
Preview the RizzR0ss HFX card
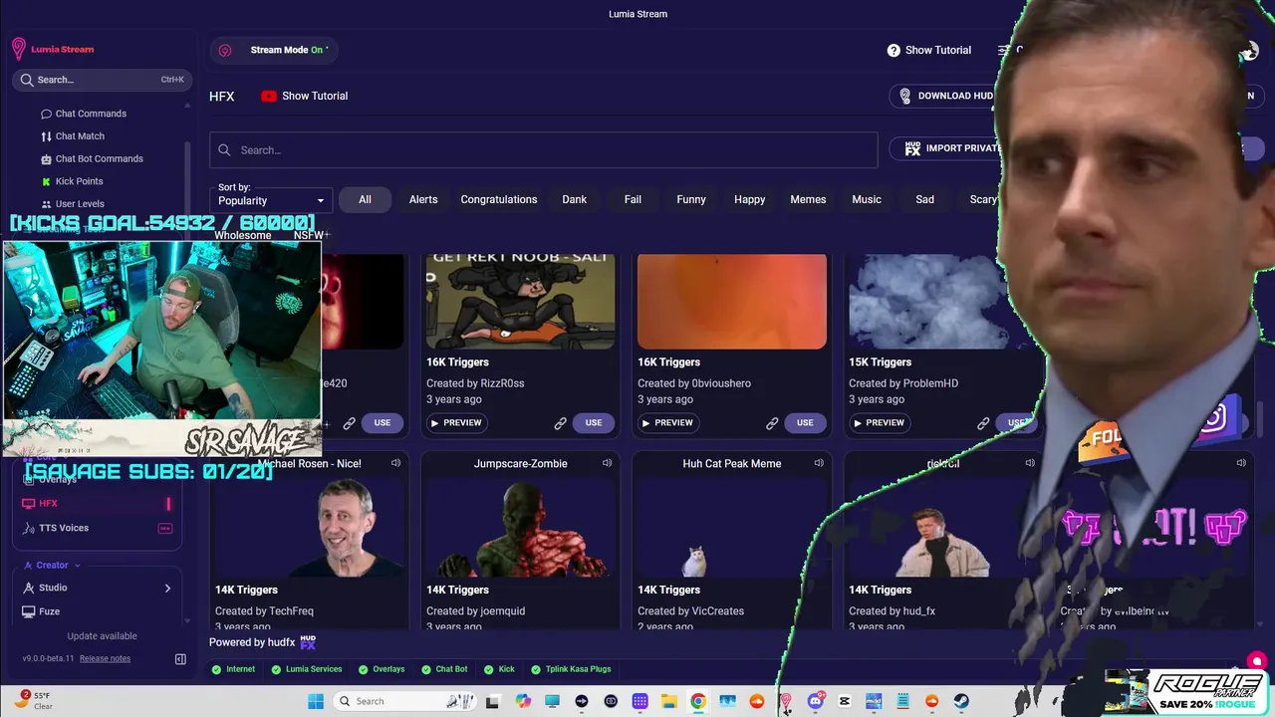456,422
